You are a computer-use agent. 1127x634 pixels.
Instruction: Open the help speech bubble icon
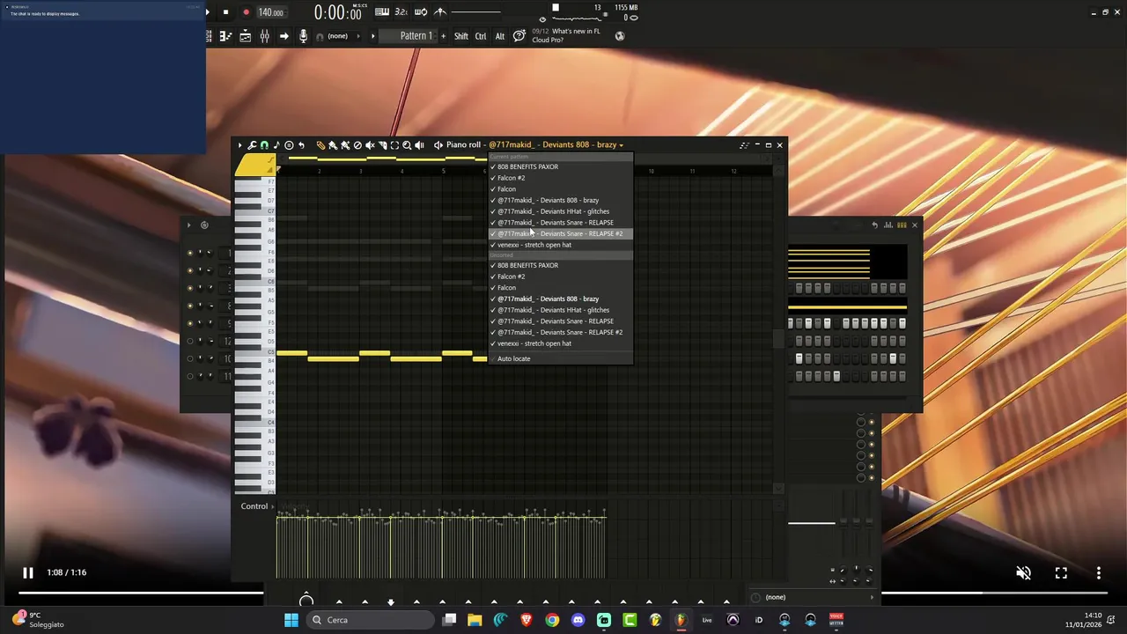[519, 36]
